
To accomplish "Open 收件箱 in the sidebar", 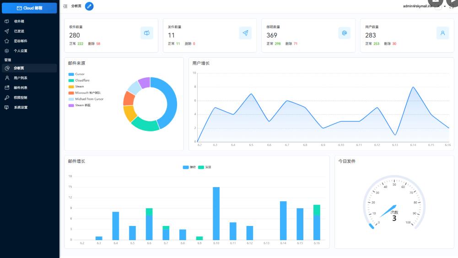I will tap(19, 21).
